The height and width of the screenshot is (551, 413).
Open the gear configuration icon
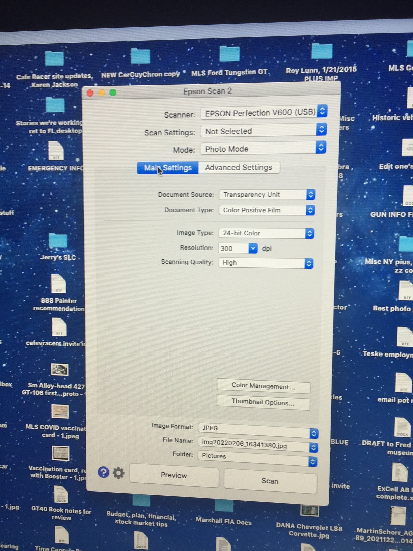(118, 473)
